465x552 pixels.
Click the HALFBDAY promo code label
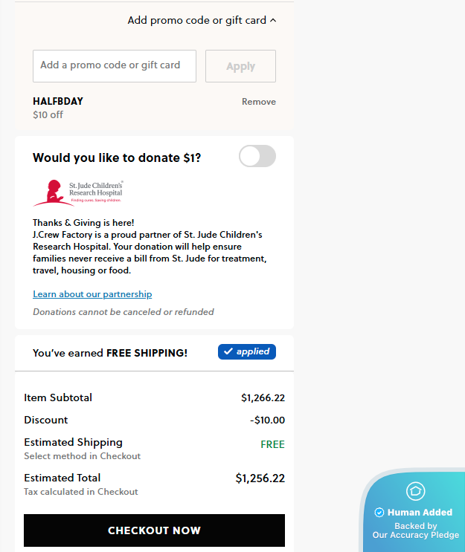[58, 101]
